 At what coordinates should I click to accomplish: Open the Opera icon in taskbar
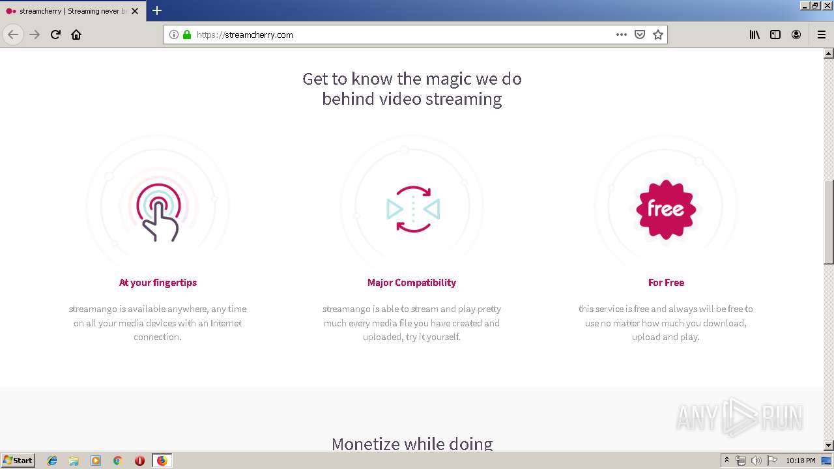(139, 461)
